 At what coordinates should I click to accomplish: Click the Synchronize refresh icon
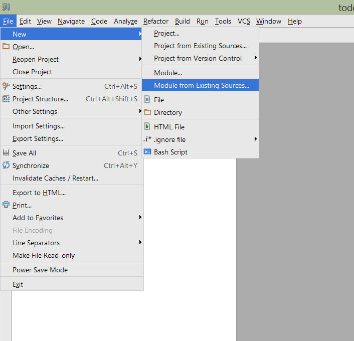[6, 165]
